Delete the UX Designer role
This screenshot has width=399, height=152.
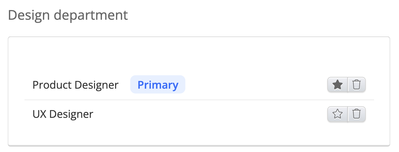357,114
